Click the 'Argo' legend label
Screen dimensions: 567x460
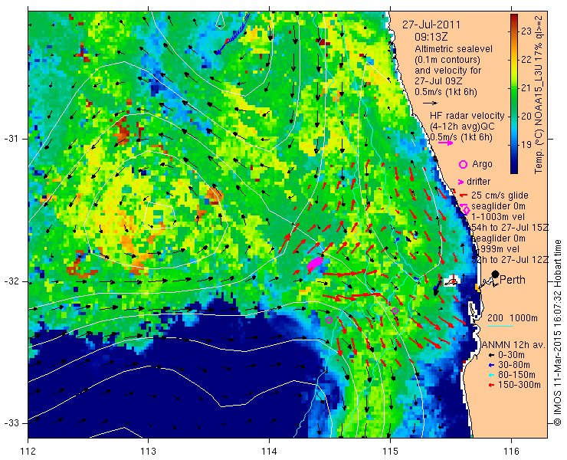click(x=483, y=164)
